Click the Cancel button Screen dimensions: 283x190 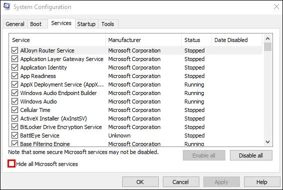point(181,182)
